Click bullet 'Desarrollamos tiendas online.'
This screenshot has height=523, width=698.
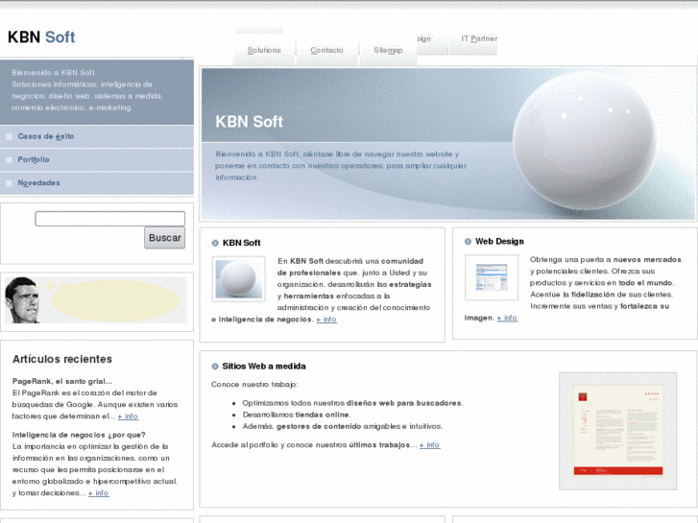297,415
